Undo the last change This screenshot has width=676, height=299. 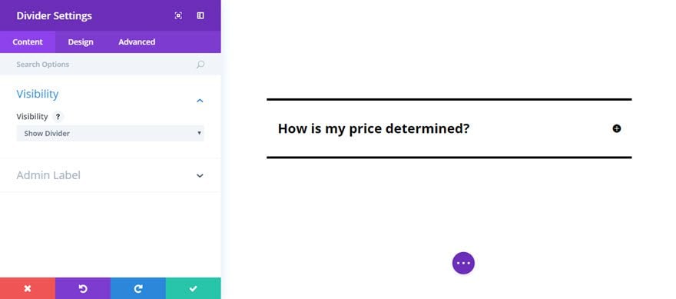tap(83, 288)
